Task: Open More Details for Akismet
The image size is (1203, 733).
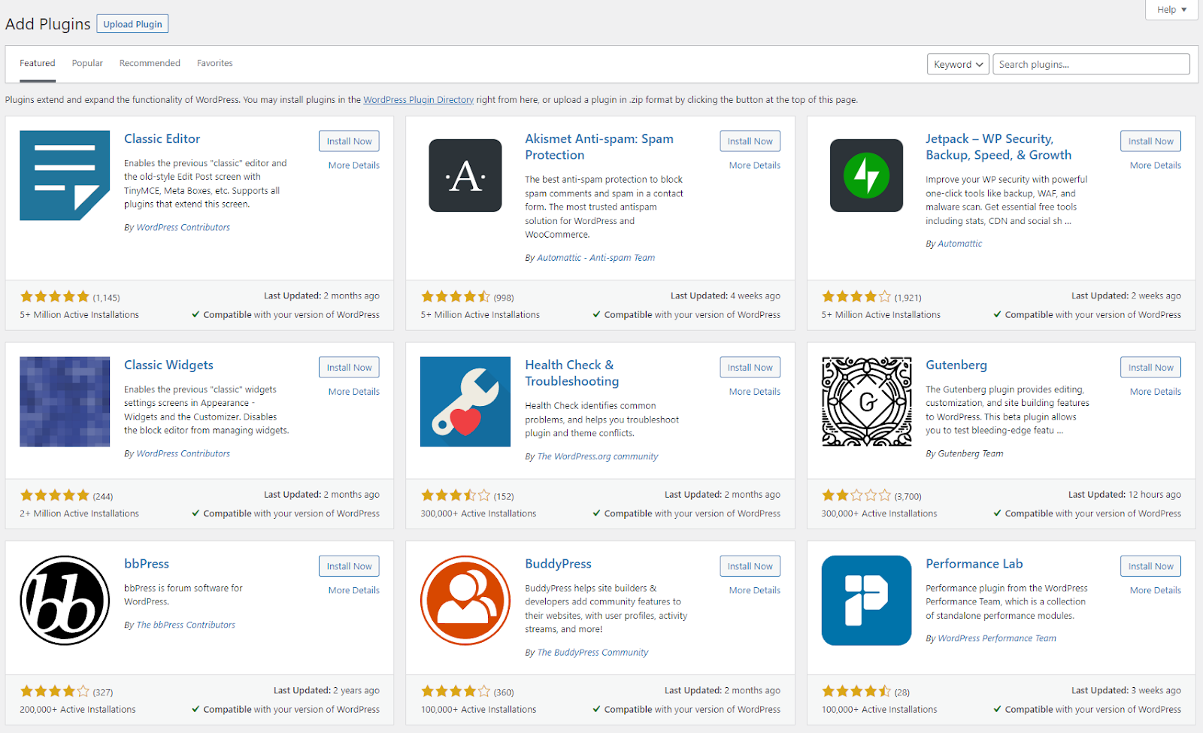Action: (755, 165)
